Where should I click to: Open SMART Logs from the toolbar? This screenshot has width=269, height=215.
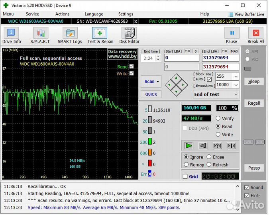tap(70, 35)
